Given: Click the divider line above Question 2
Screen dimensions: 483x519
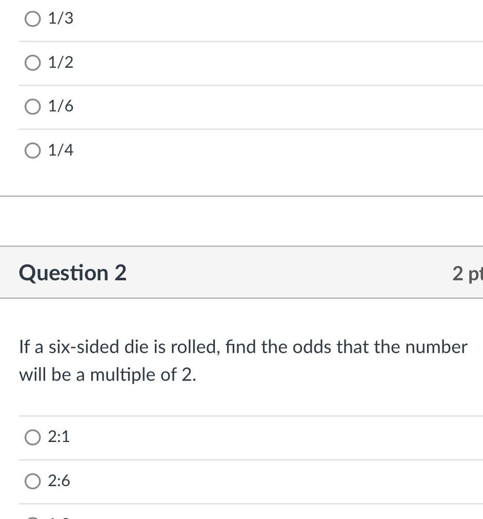Looking at the screenshot, I should 241,196.
